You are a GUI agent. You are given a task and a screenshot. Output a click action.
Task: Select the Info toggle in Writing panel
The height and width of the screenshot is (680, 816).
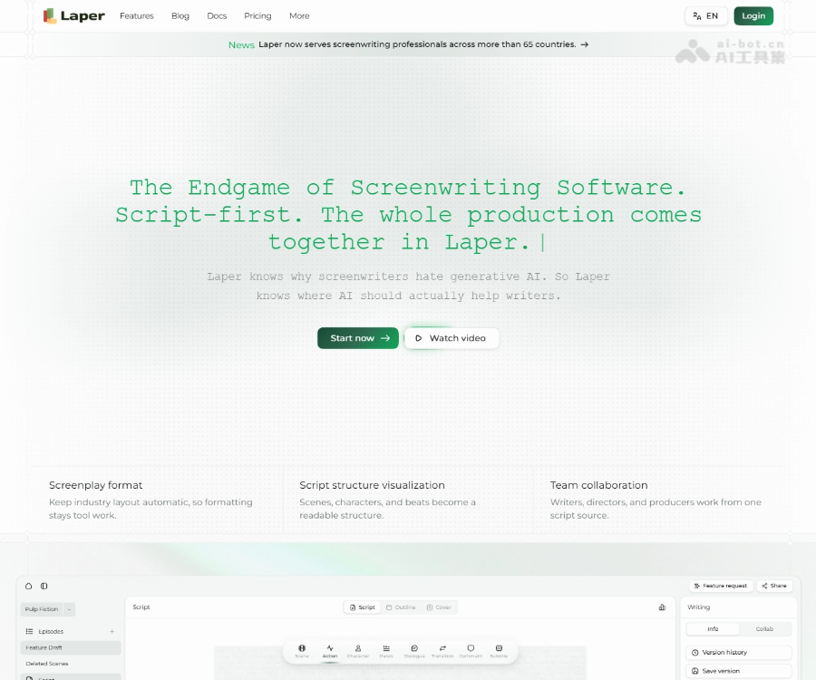[713, 629]
